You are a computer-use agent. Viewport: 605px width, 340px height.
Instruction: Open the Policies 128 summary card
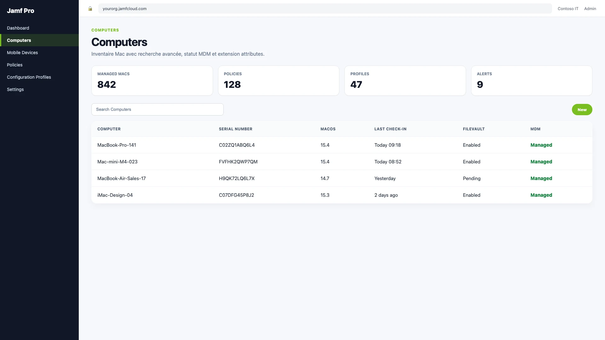[279, 81]
